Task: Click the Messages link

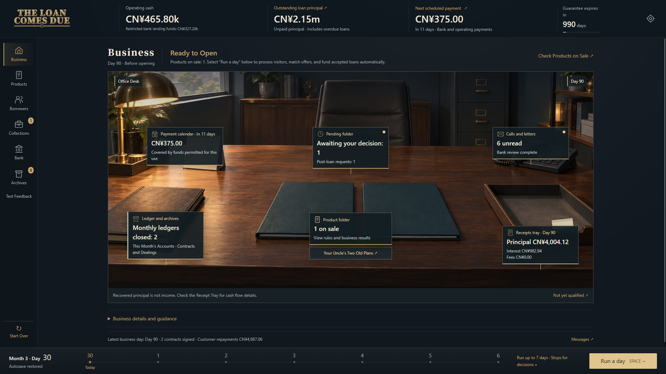Action: click(582, 339)
